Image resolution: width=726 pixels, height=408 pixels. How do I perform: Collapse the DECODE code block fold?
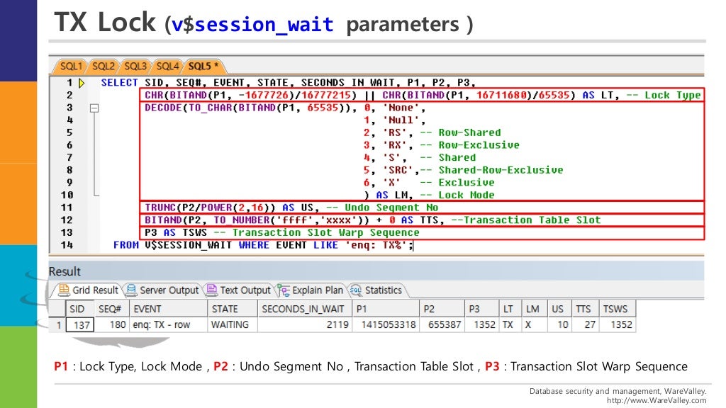(94, 108)
